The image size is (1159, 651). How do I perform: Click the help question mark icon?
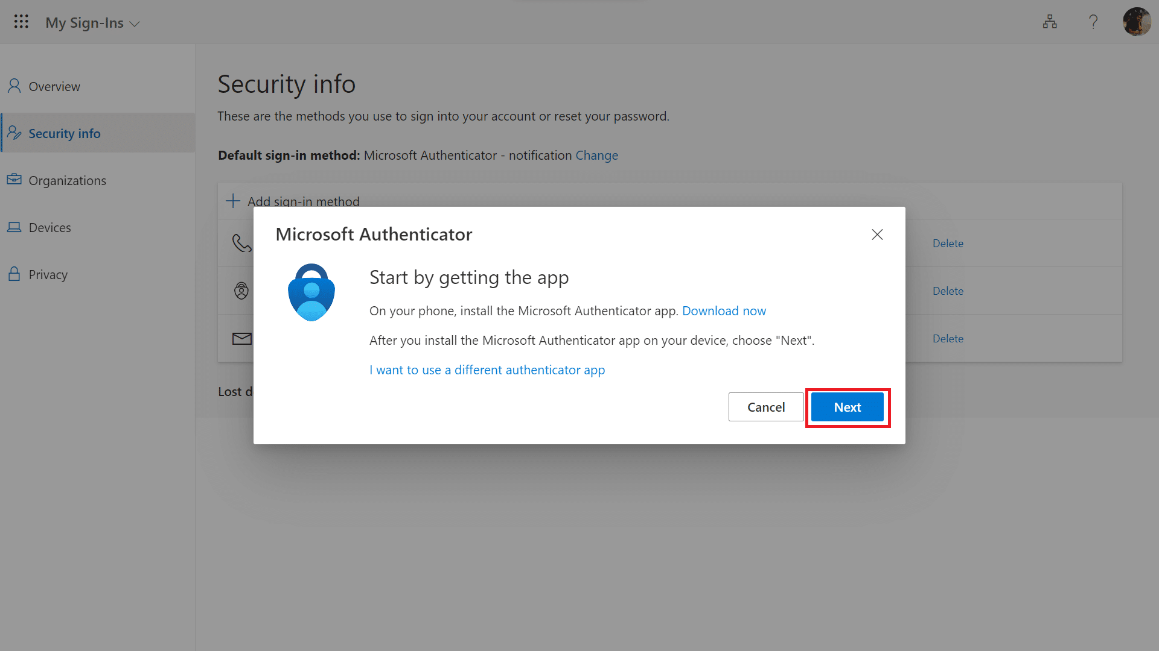pyautogui.click(x=1093, y=22)
